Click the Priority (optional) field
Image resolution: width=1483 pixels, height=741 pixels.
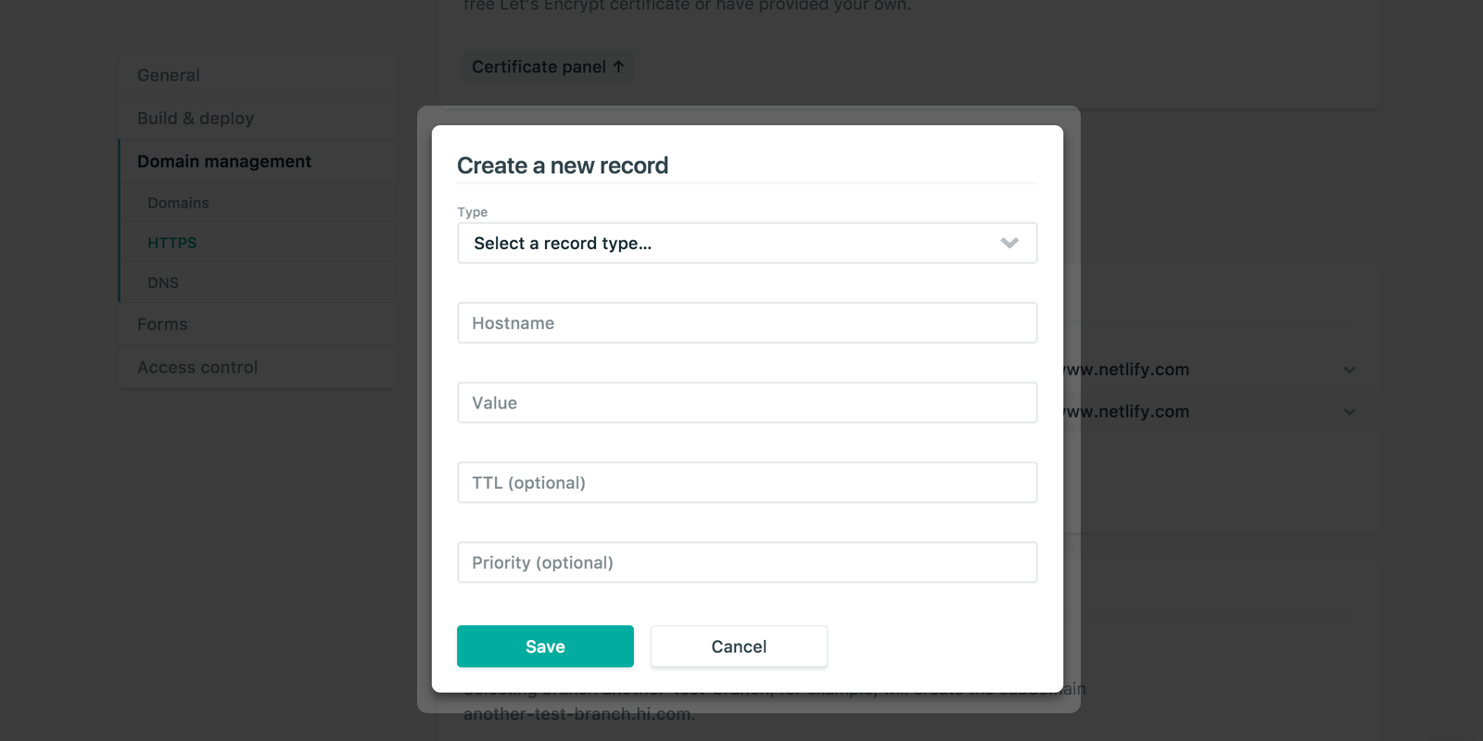point(746,562)
